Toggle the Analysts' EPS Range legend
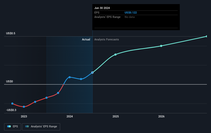This screenshot has width=211, height=133. click(41, 127)
